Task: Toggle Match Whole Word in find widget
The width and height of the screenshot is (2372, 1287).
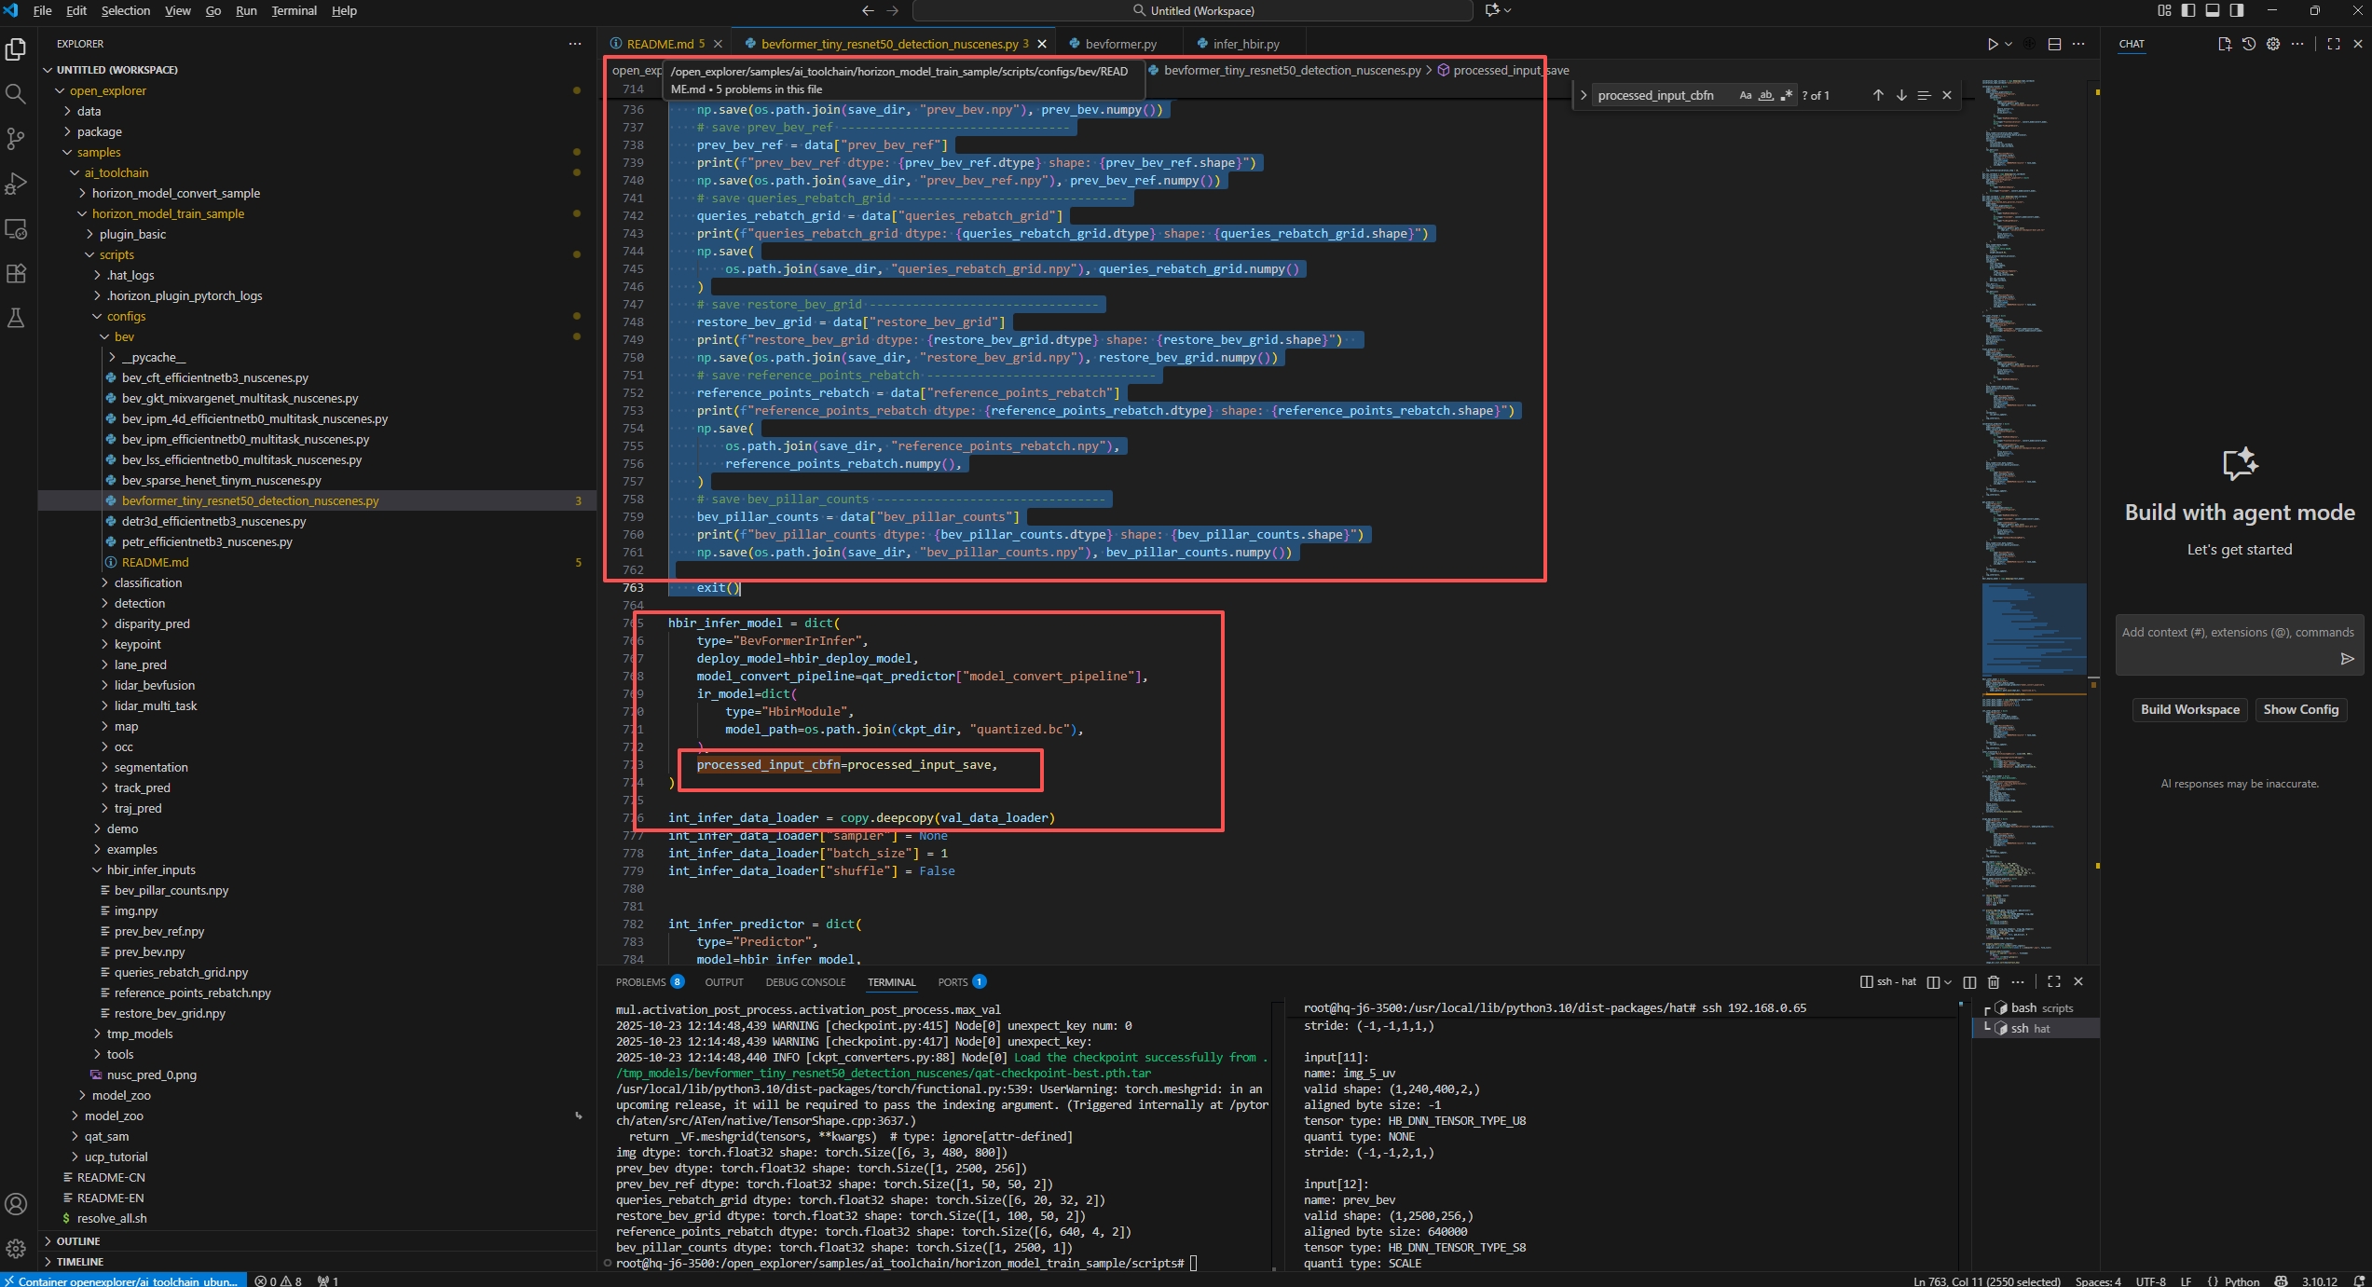Action: point(1765,95)
